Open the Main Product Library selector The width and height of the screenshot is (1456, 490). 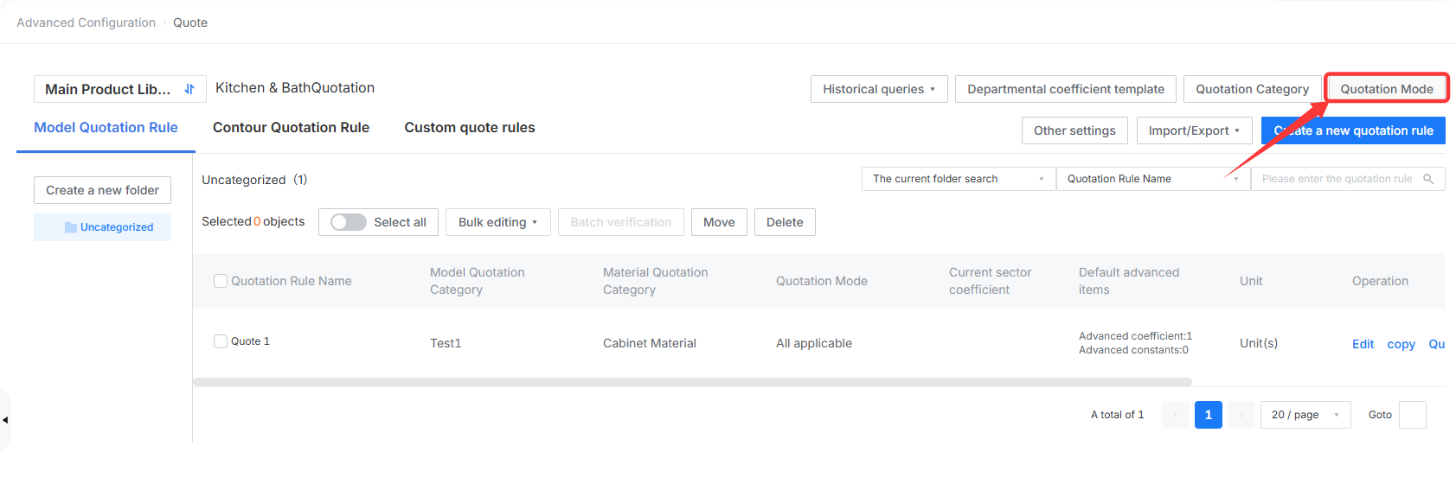click(120, 89)
